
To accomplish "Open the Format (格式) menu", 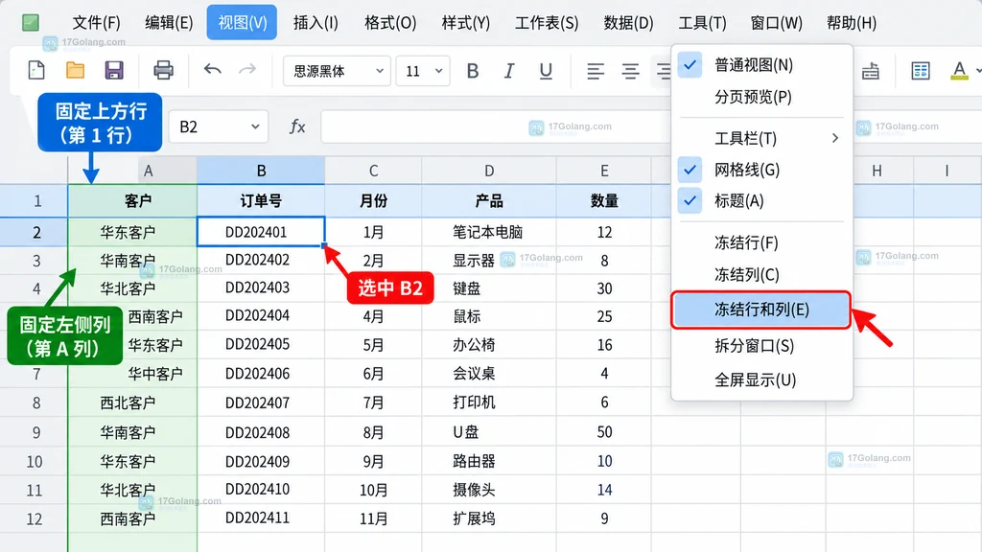I will pos(390,23).
